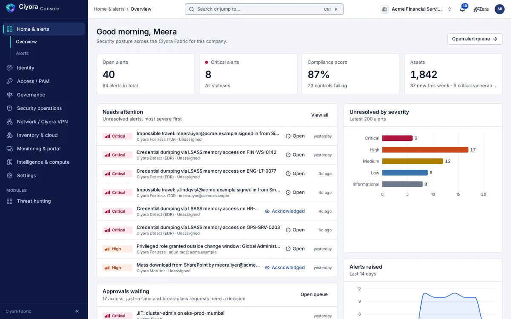Click the arrow in Open alert queue
Image resolution: width=511 pixels, height=319 pixels.
point(495,39)
